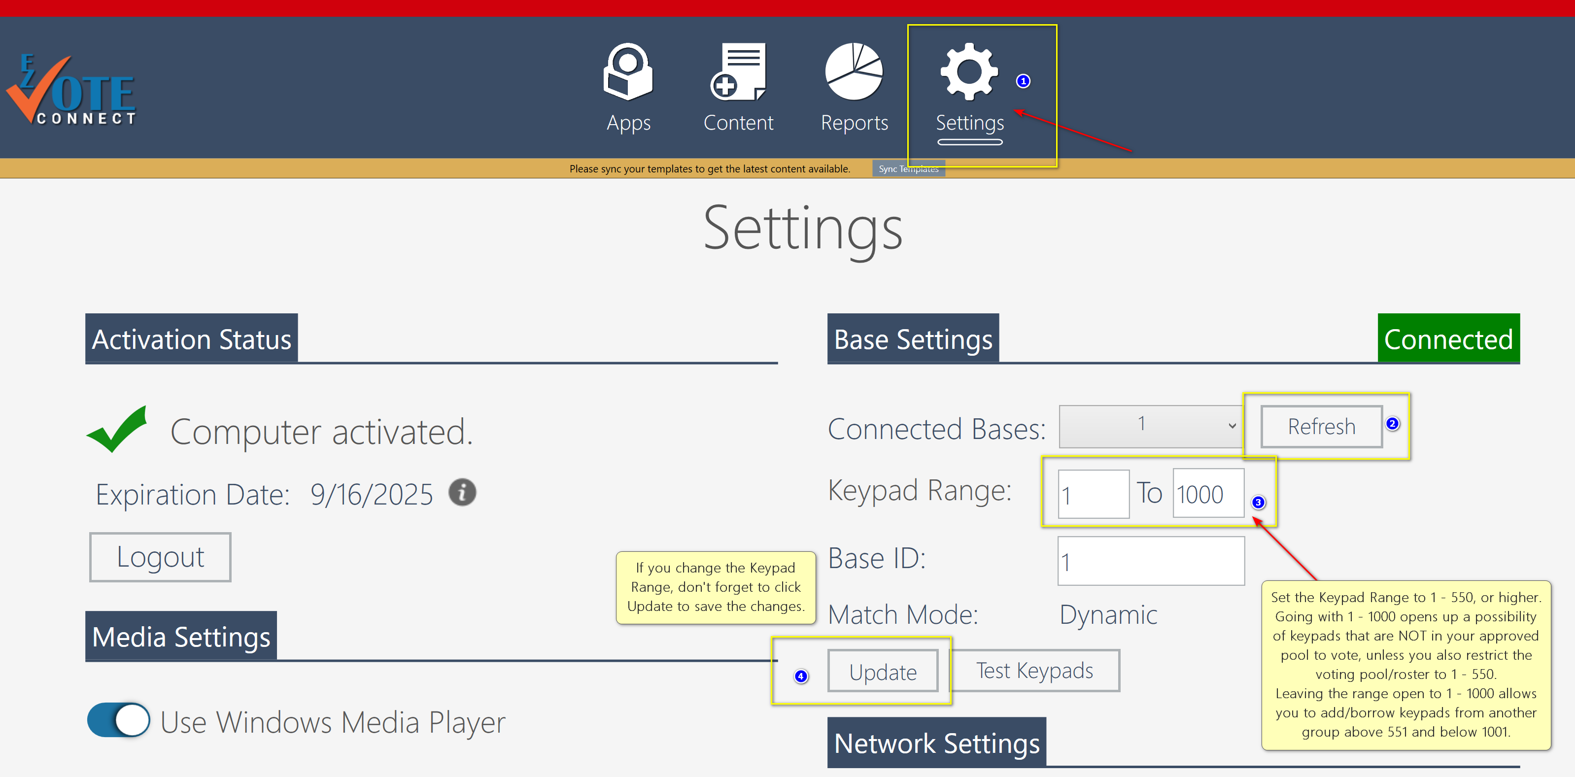
Task: Click the Base ID input field
Action: coord(1150,561)
